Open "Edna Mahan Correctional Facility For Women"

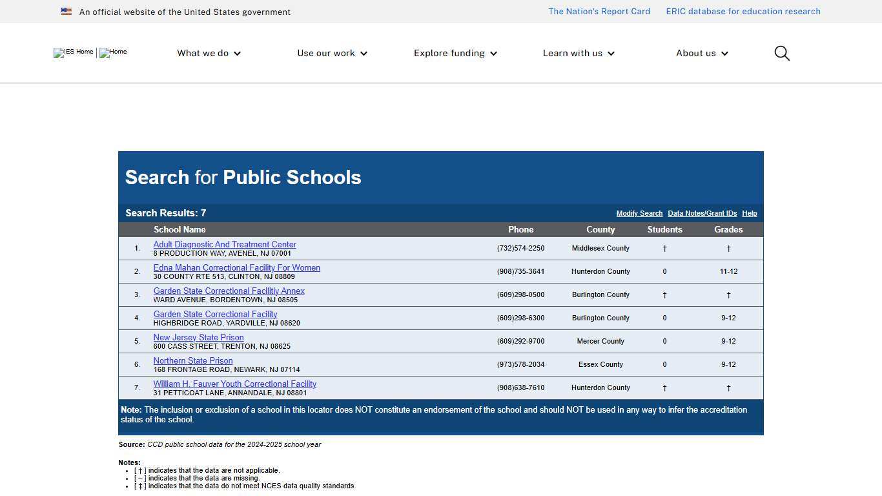236,267
